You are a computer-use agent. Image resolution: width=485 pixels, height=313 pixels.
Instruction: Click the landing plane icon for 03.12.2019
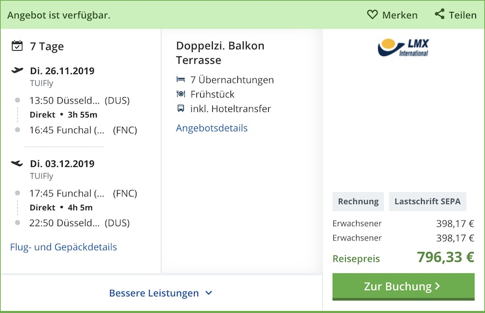tap(17, 163)
